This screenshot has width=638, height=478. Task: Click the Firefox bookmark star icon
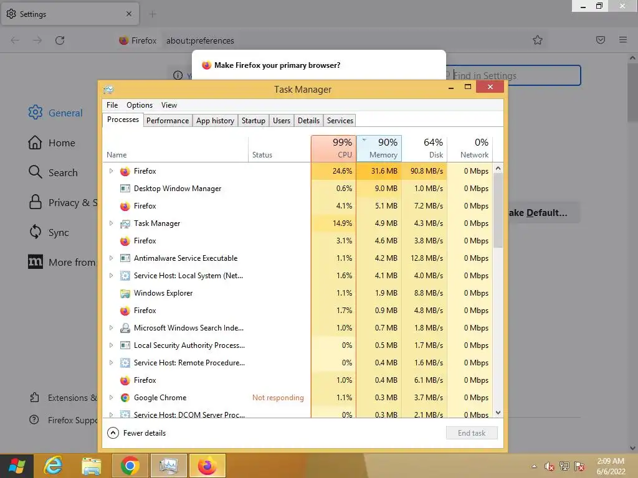coord(538,40)
